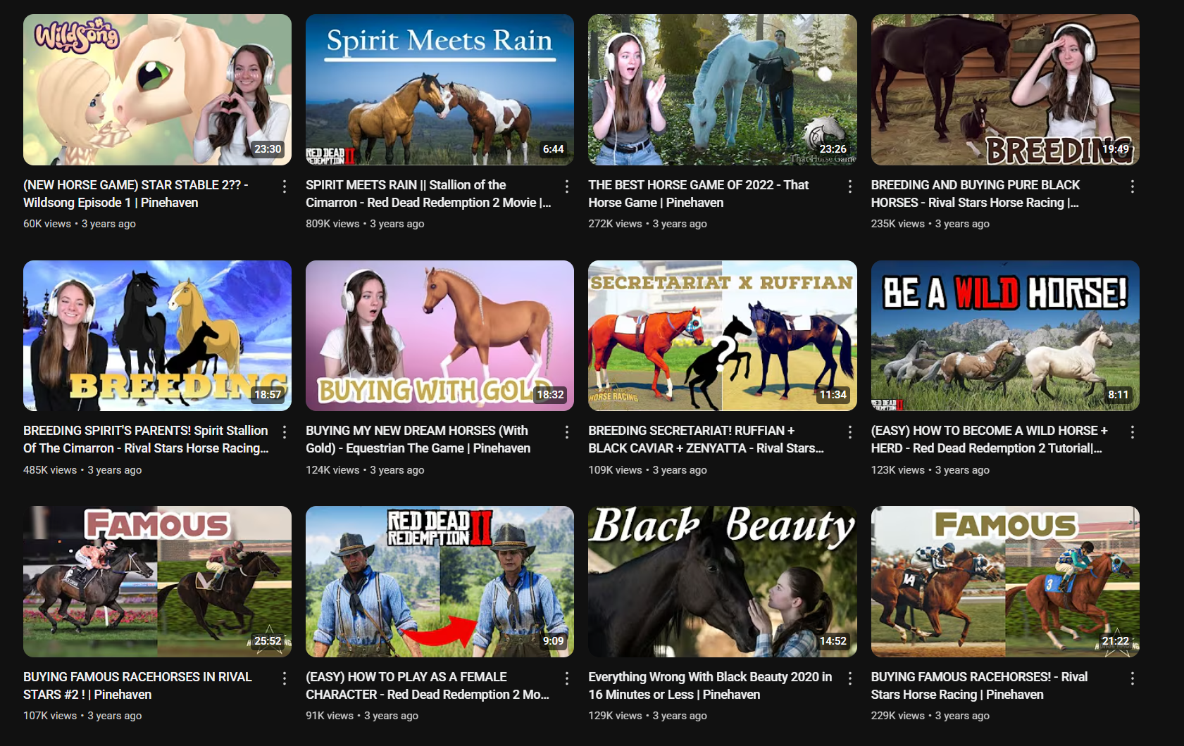Open the pure black horses BREEDING thumbnail
1184x746 pixels.
tap(1005, 89)
